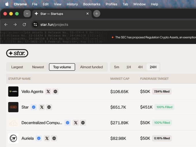
Task: Open the File menu
Action: click(x=35, y=4)
